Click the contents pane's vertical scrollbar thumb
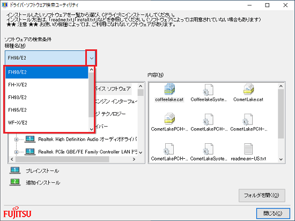The height and width of the screenshot is (221, 295). pos(281,114)
